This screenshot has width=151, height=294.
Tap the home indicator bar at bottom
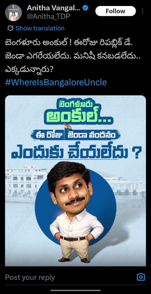[x=75, y=290]
